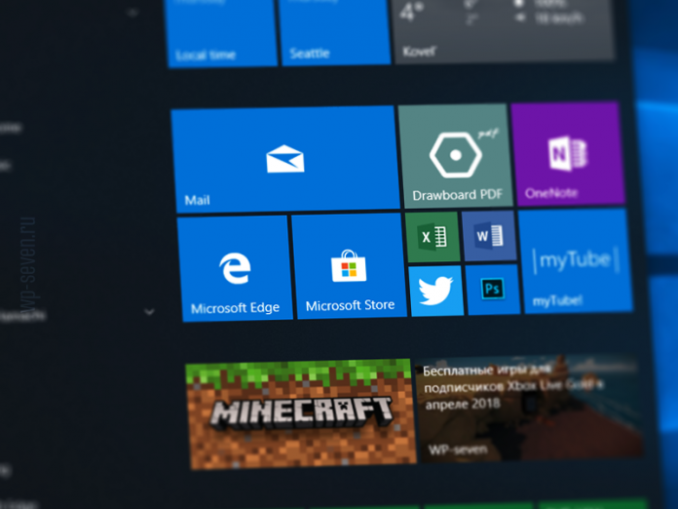
Task: Open the Microsoft Store tile
Action: tap(350, 266)
